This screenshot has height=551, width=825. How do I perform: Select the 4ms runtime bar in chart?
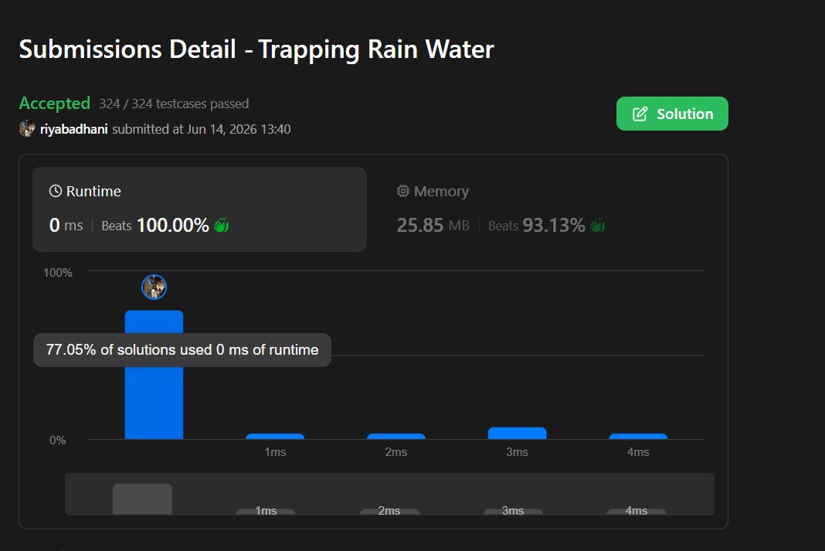click(638, 437)
